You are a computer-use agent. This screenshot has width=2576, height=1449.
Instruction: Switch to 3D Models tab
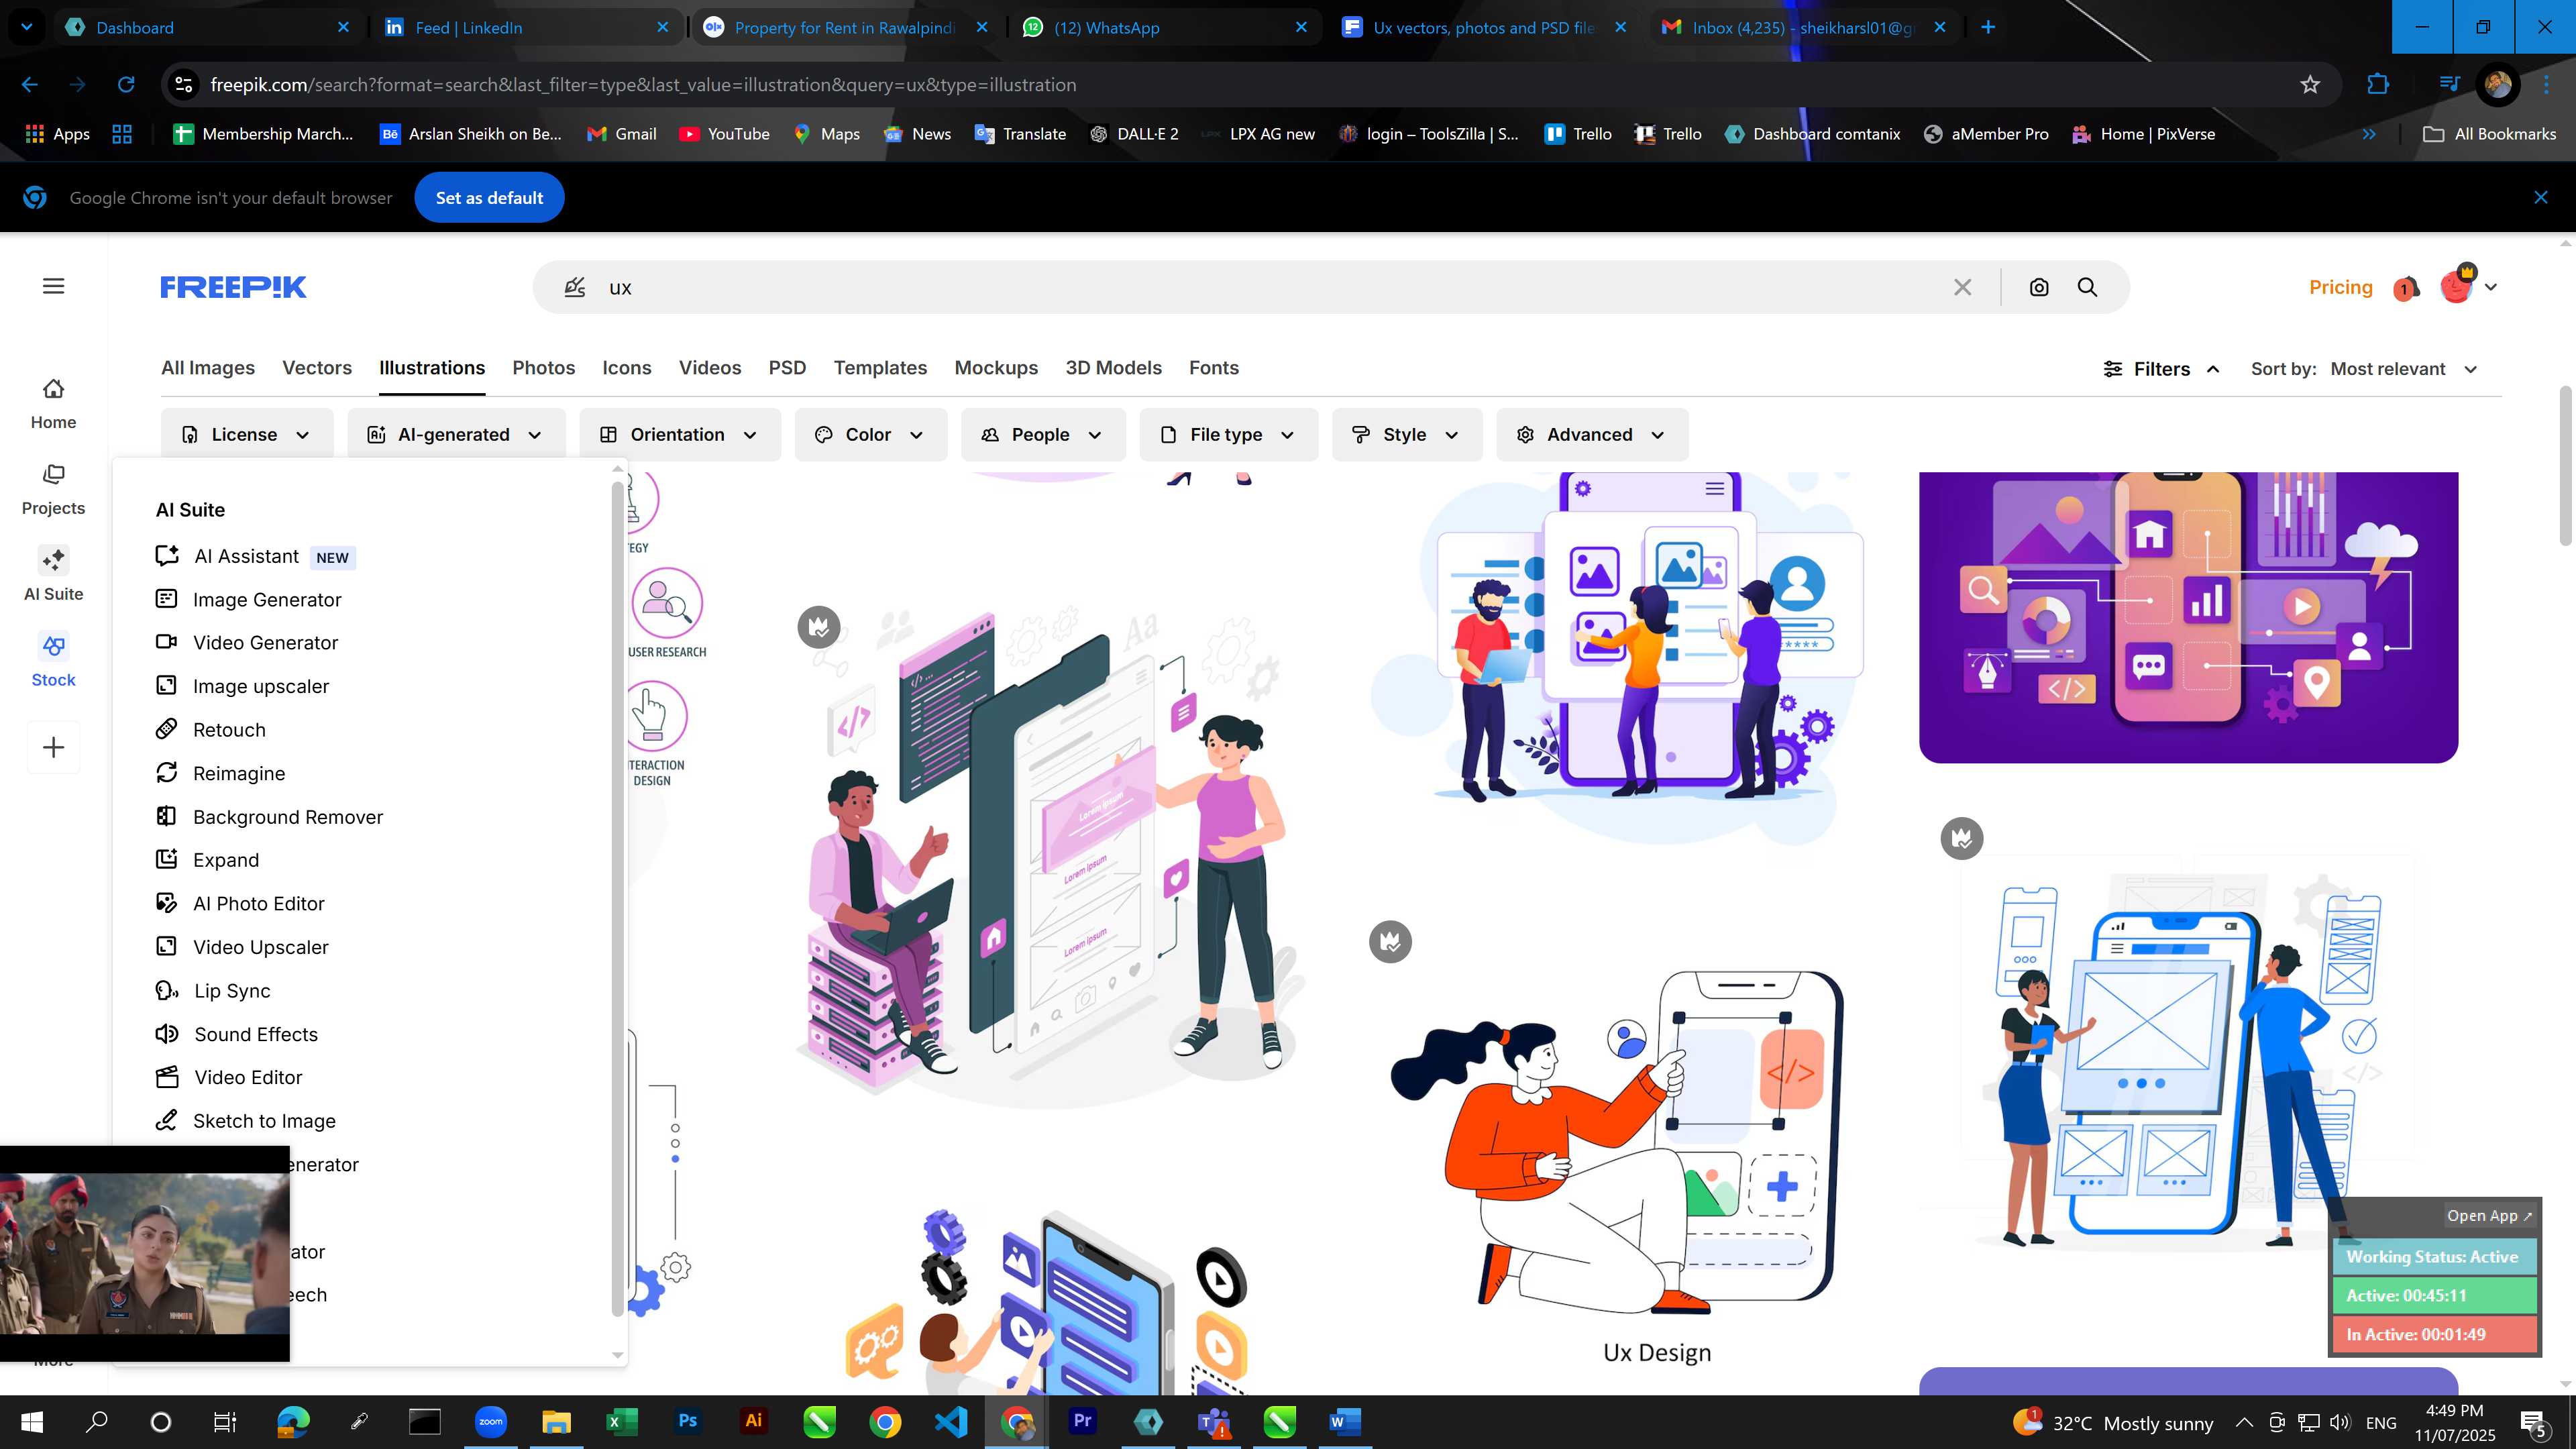(x=1113, y=368)
